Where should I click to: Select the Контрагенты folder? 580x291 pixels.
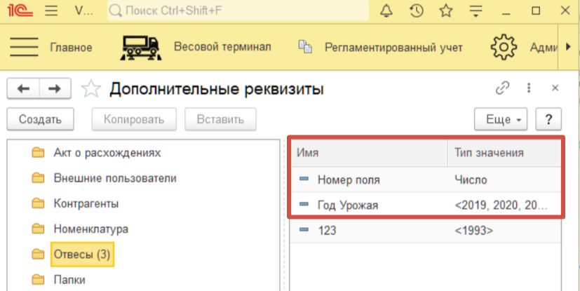tap(86, 203)
